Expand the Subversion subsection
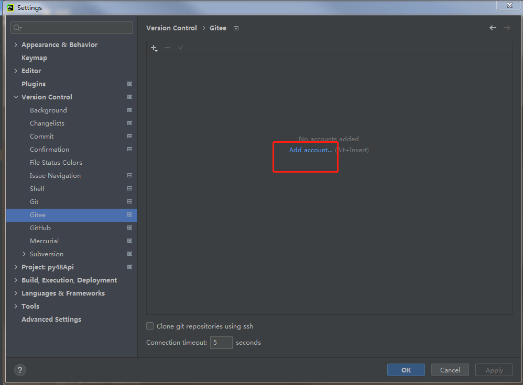The height and width of the screenshot is (385, 523). [x=24, y=254]
